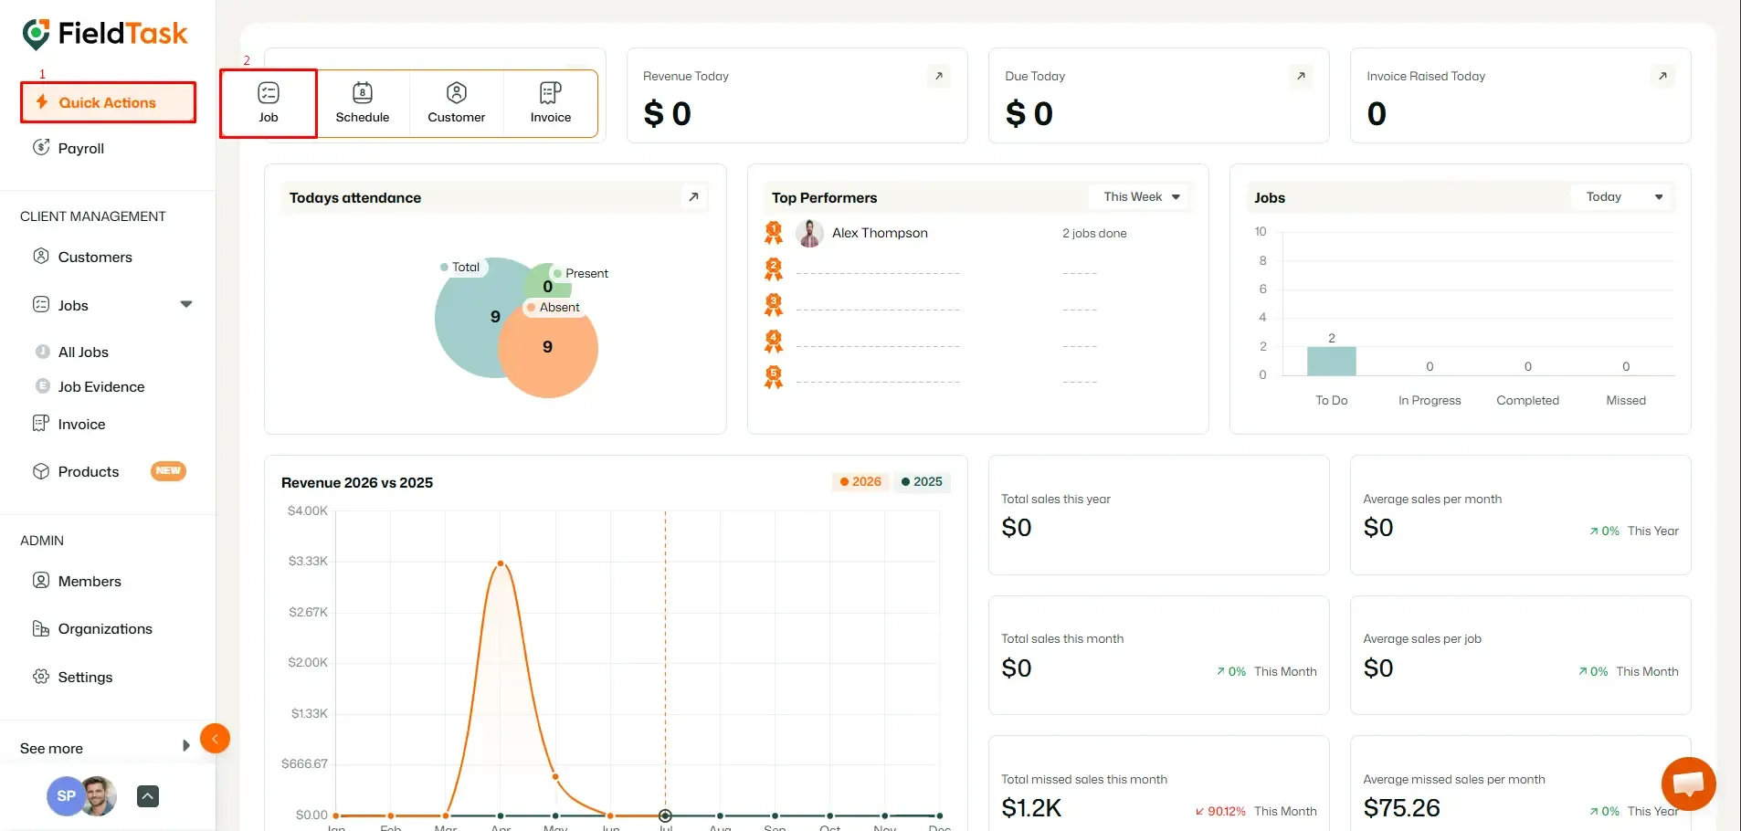The height and width of the screenshot is (831, 1741).
Task: Click Alex Thompson's avatar in Top Performers
Action: pos(809,233)
